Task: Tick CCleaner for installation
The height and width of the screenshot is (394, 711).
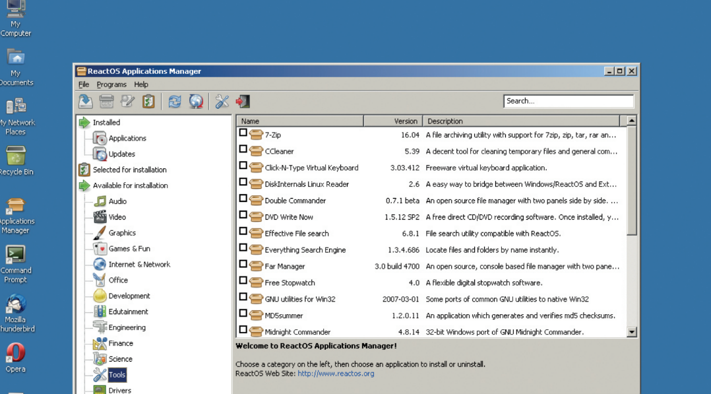Action: 243,151
